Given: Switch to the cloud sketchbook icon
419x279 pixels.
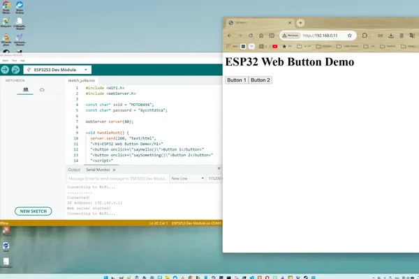Looking at the screenshot, I should 42,90.
